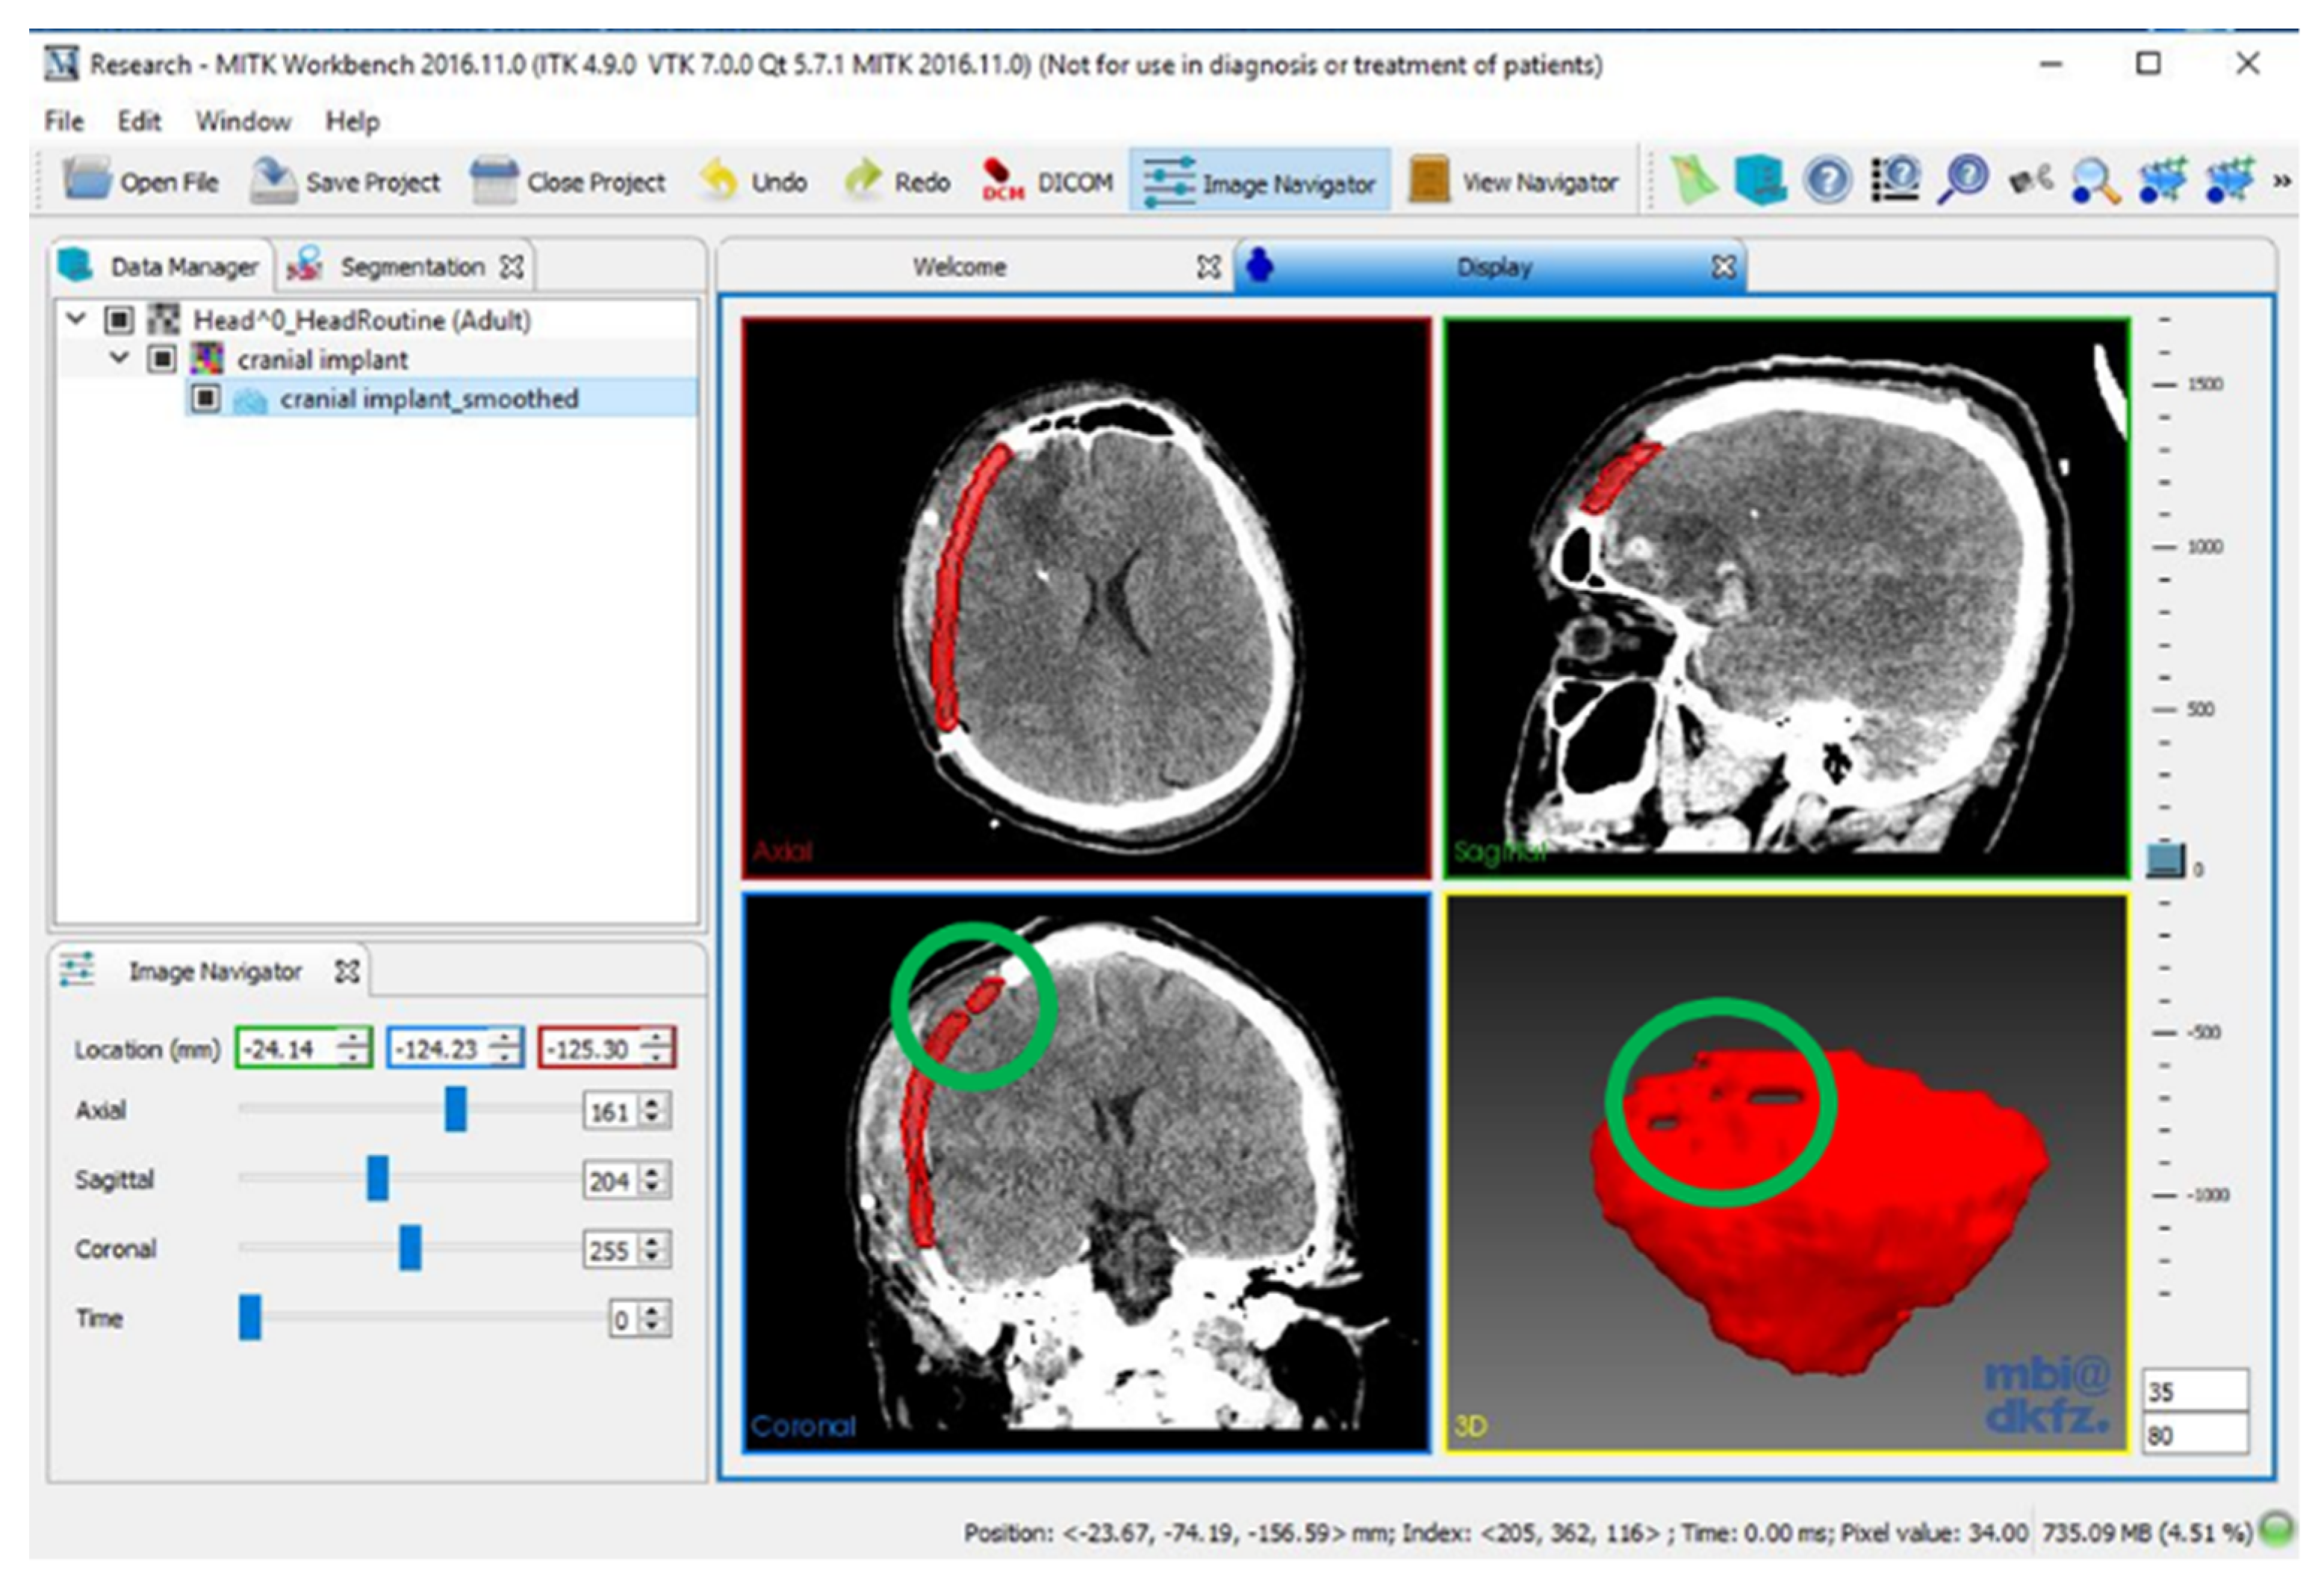Click the magnifying glass with blue dot icon

click(2095, 181)
